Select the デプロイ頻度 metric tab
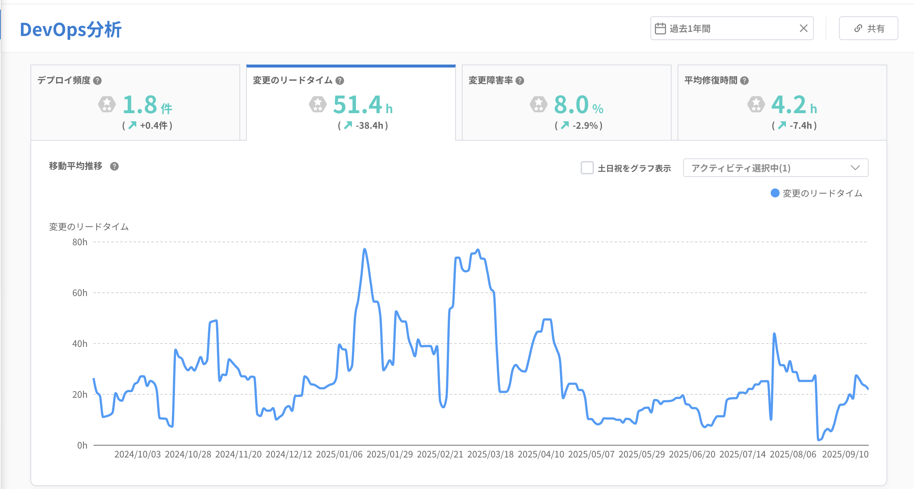Image resolution: width=914 pixels, height=489 pixels. coord(136,103)
